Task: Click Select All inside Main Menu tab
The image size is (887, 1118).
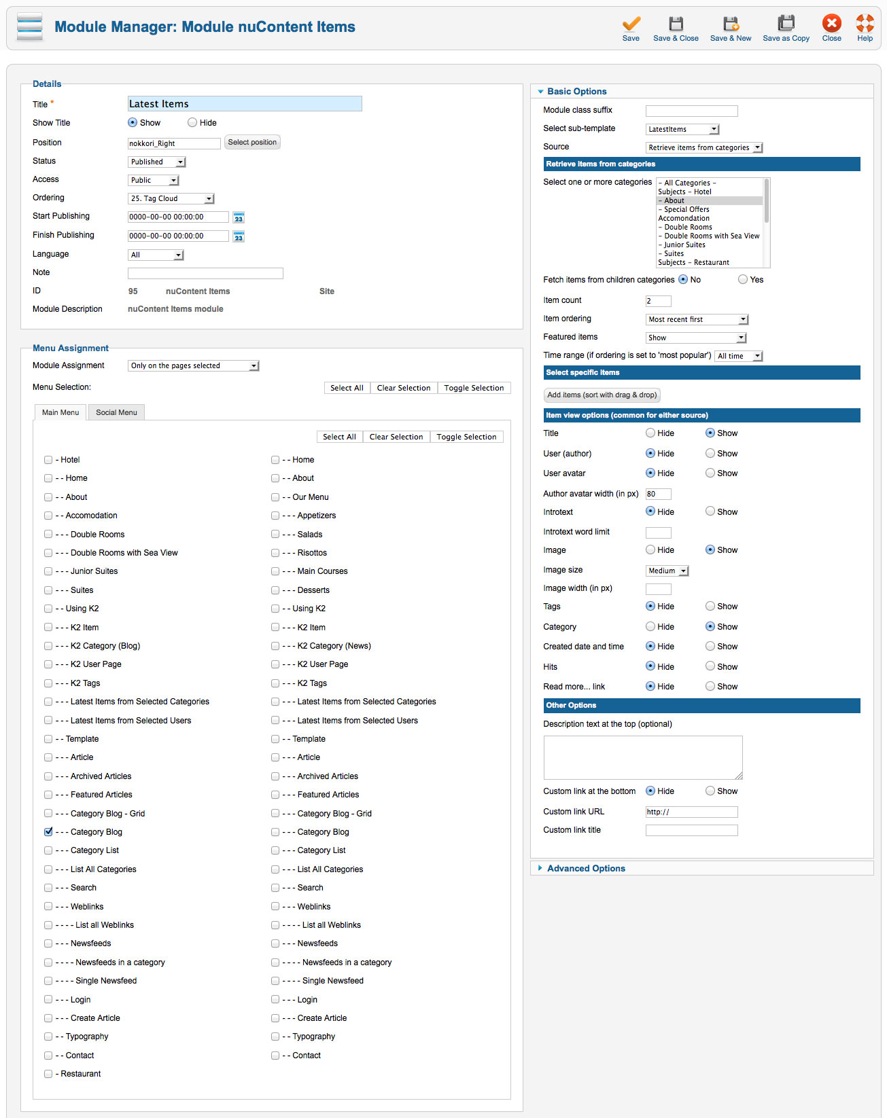Action: click(339, 437)
